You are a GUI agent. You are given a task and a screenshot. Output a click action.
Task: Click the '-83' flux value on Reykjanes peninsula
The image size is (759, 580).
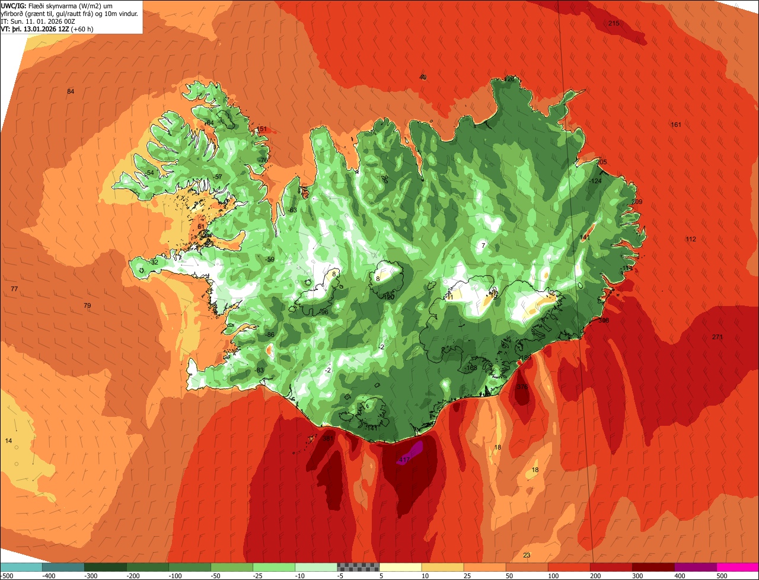click(x=259, y=370)
